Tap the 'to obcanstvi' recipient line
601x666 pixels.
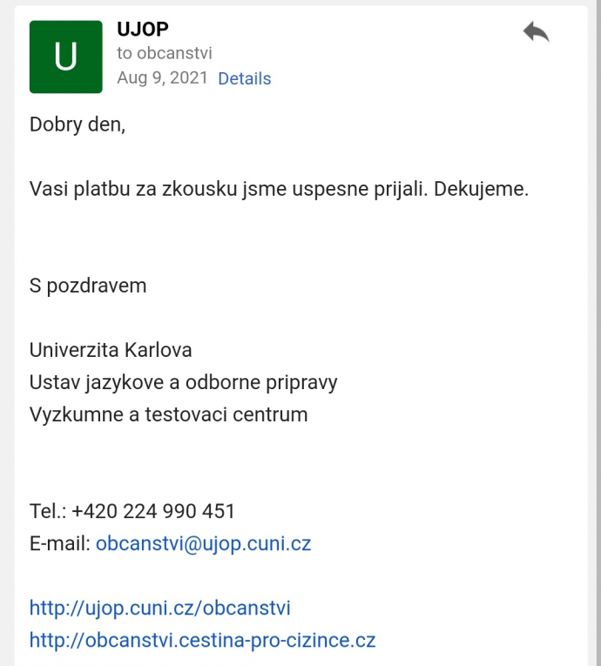point(165,53)
